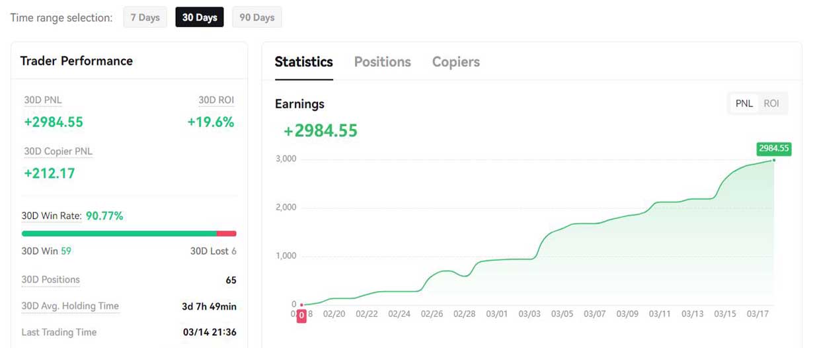Click the Last Trading Time label
The image size is (817, 348).
click(x=59, y=332)
